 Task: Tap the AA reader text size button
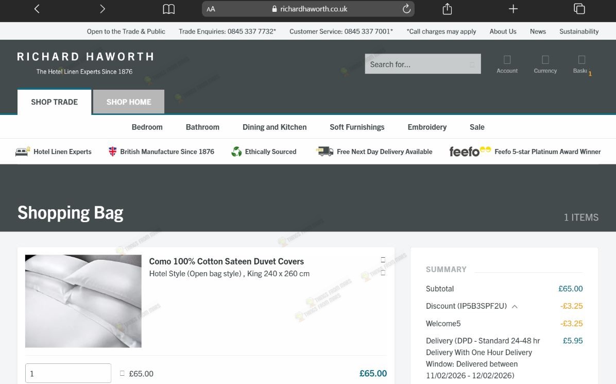[x=211, y=9]
